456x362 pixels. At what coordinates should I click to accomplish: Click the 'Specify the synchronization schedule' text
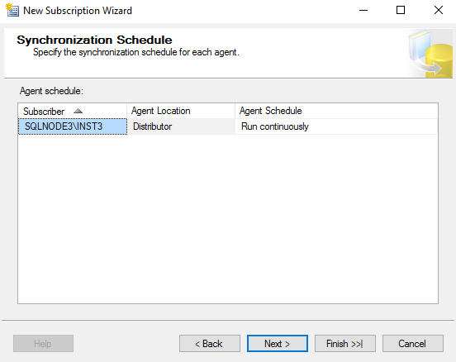coord(136,52)
